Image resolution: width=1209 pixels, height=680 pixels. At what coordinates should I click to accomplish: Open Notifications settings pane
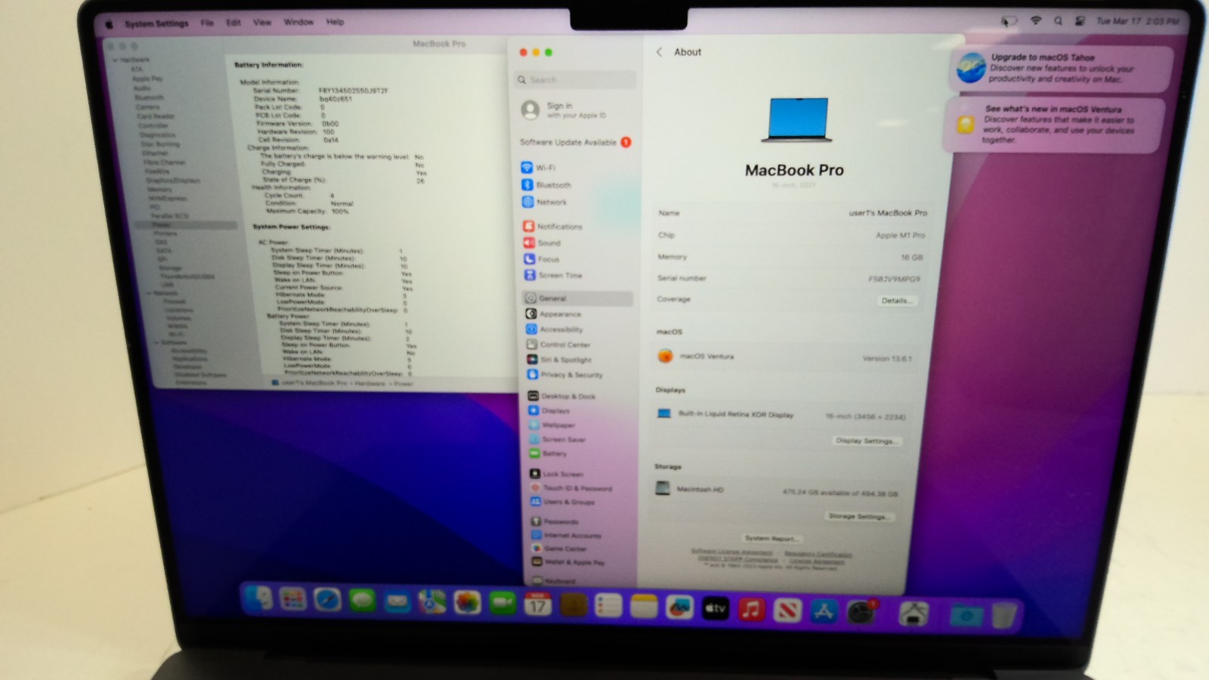point(552,226)
